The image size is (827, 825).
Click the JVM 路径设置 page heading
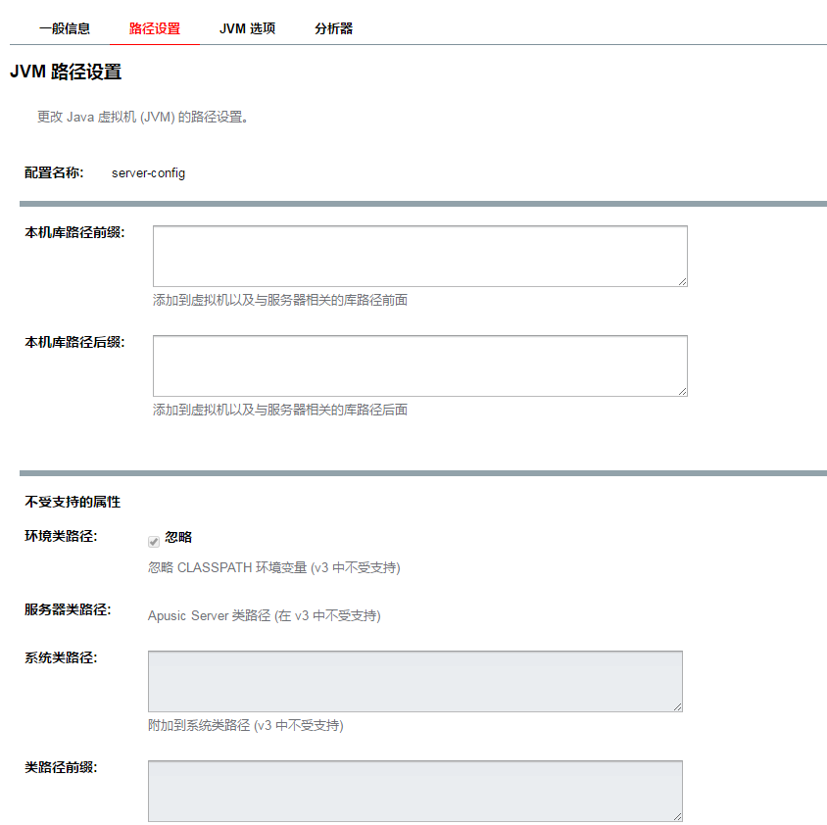point(66,72)
